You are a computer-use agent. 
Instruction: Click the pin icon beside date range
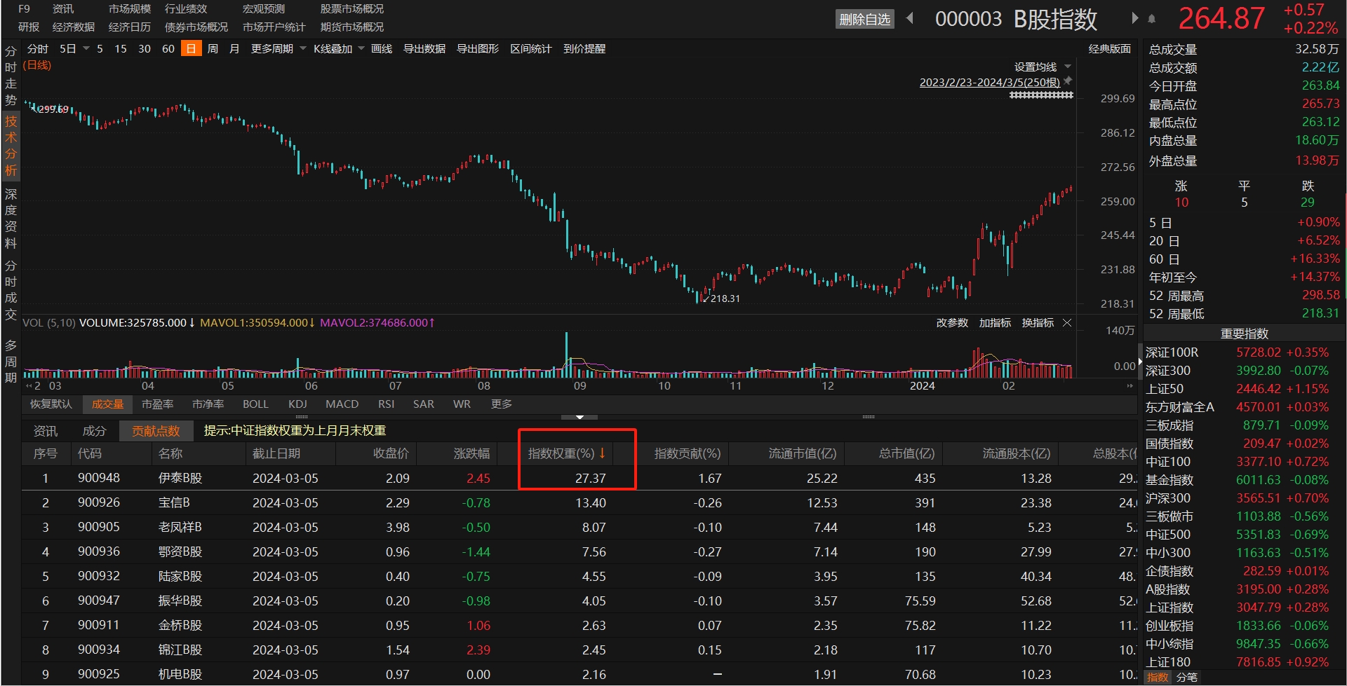[x=1068, y=81]
